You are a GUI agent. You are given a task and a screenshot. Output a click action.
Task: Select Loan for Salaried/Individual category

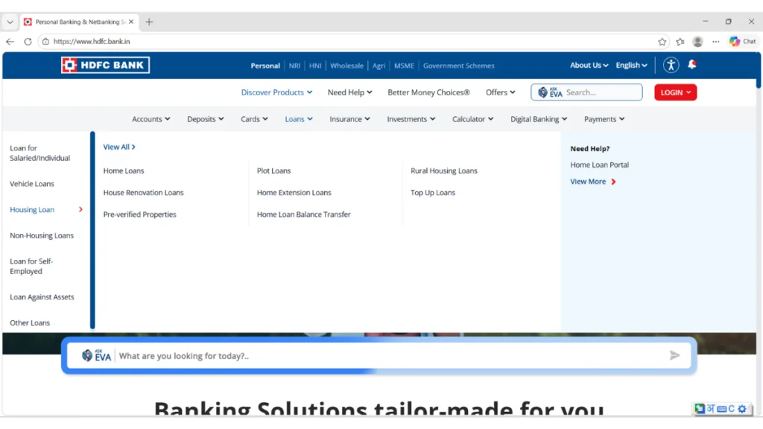[40, 153]
